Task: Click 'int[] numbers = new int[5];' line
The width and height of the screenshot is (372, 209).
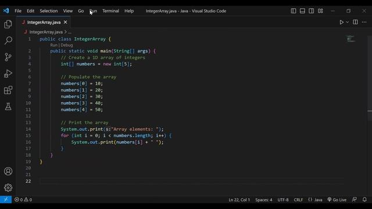Action: [x=96, y=64]
